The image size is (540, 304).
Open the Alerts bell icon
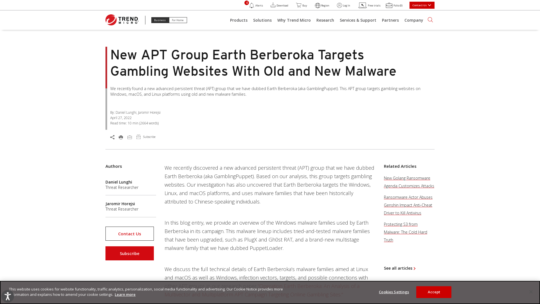pos(252,6)
